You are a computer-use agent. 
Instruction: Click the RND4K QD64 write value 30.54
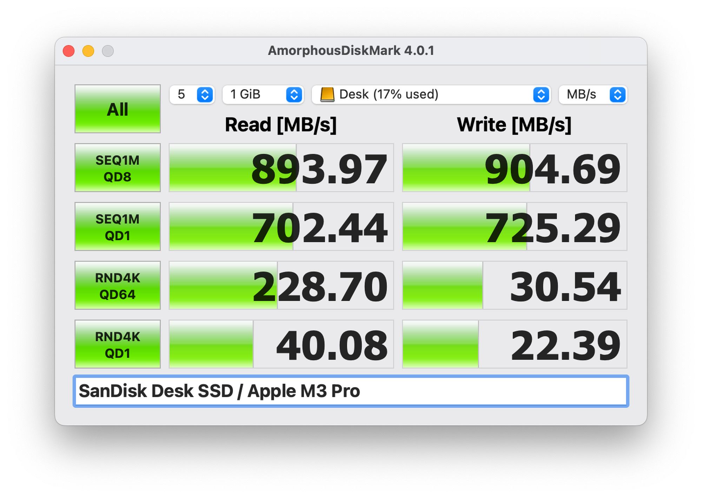515,285
